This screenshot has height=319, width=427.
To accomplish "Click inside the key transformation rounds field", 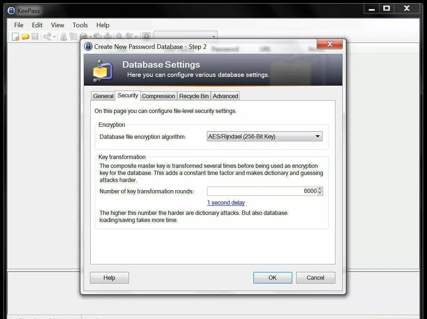I will [x=262, y=191].
